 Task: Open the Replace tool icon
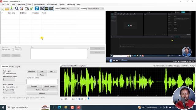21,9
